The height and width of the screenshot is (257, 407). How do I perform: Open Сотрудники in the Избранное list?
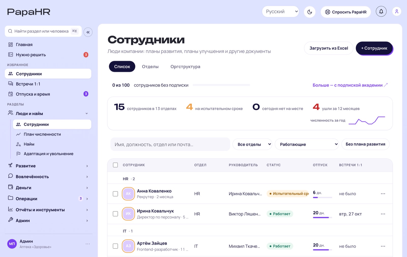pos(48,74)
